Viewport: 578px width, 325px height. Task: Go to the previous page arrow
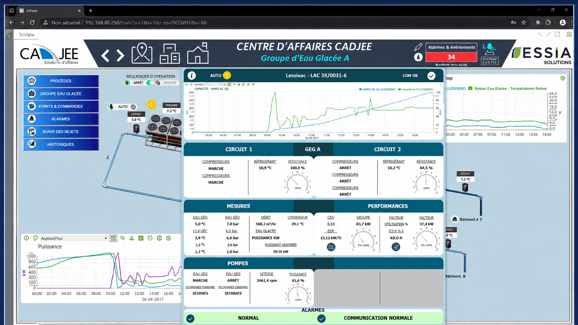coord(105,55)
